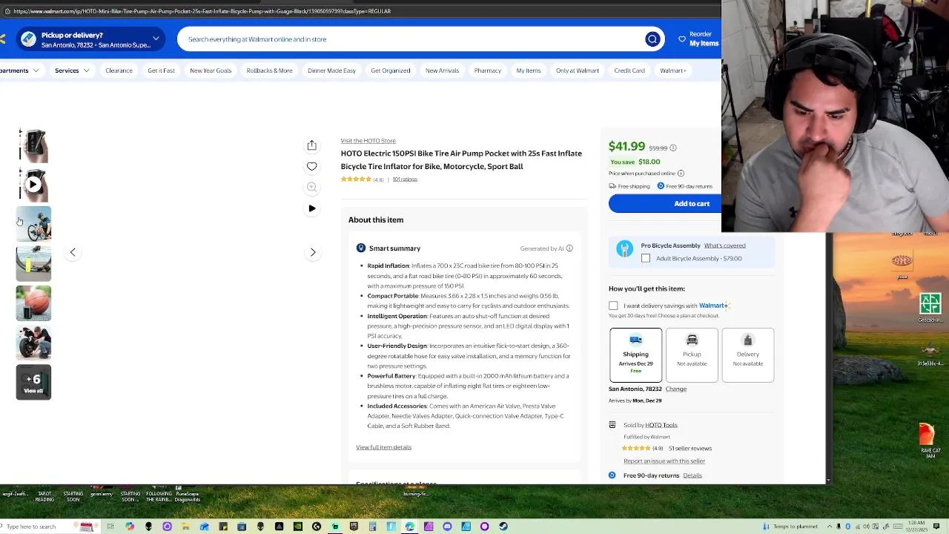This screenshot has height=534, width=949.
Task: Open the Get it Fast nav item
Action: coord(161,70)
